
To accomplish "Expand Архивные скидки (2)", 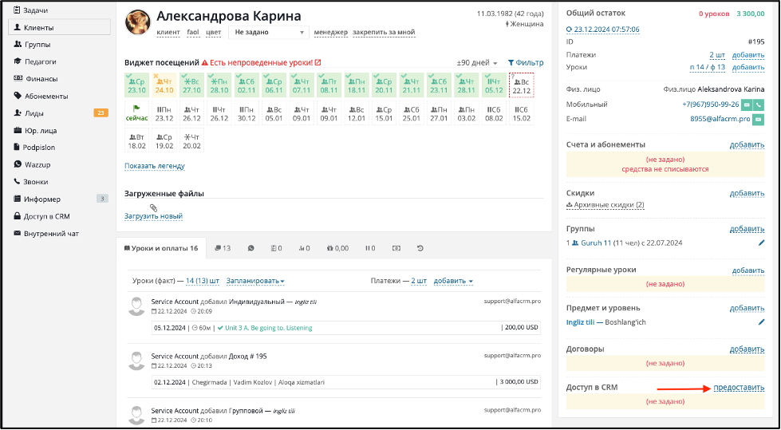I will (605, 205).
